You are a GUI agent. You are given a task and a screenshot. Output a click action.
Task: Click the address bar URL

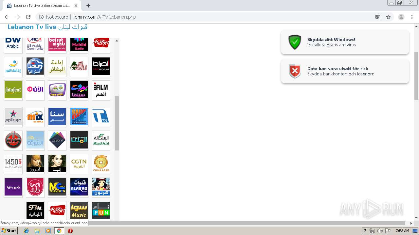(x=105, y=17)
